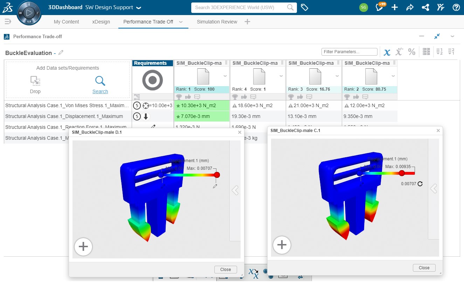Toggle the grid layout view icon
464x285 pixels.
tap(426, 52)
